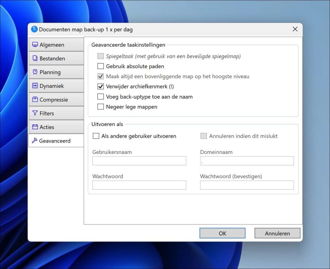
Task: Enable Voeg back-uptype toe aan de naam
Action: 101,97
